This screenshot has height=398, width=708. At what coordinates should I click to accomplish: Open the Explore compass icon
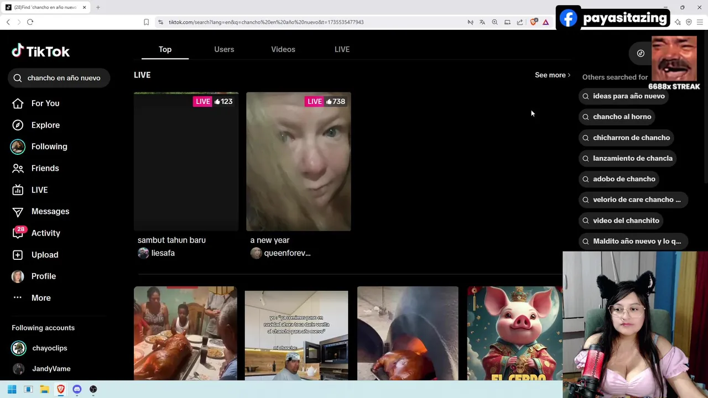tap(18, 125)
